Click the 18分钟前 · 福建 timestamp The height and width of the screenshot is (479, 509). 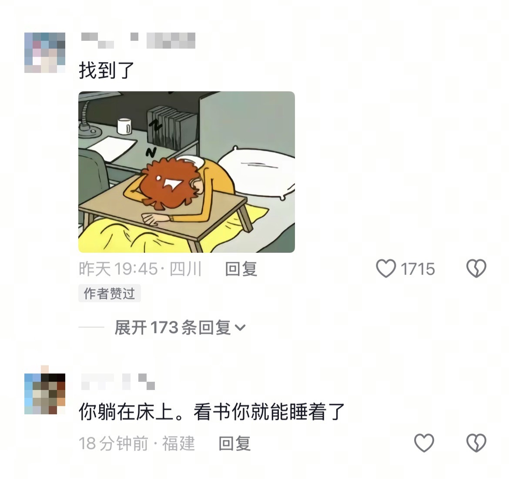click(137, 443)
